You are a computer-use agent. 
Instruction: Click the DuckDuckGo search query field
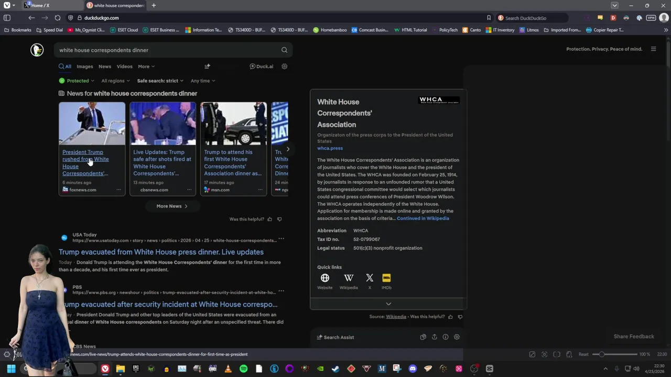coord(168,50)
